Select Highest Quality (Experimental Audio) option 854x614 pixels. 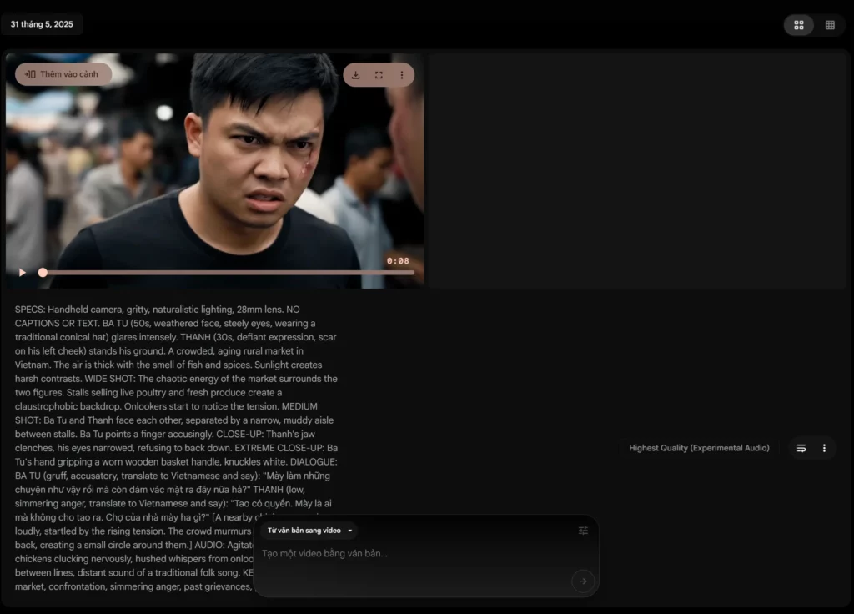pyautogui.click(x=698, y=448)
